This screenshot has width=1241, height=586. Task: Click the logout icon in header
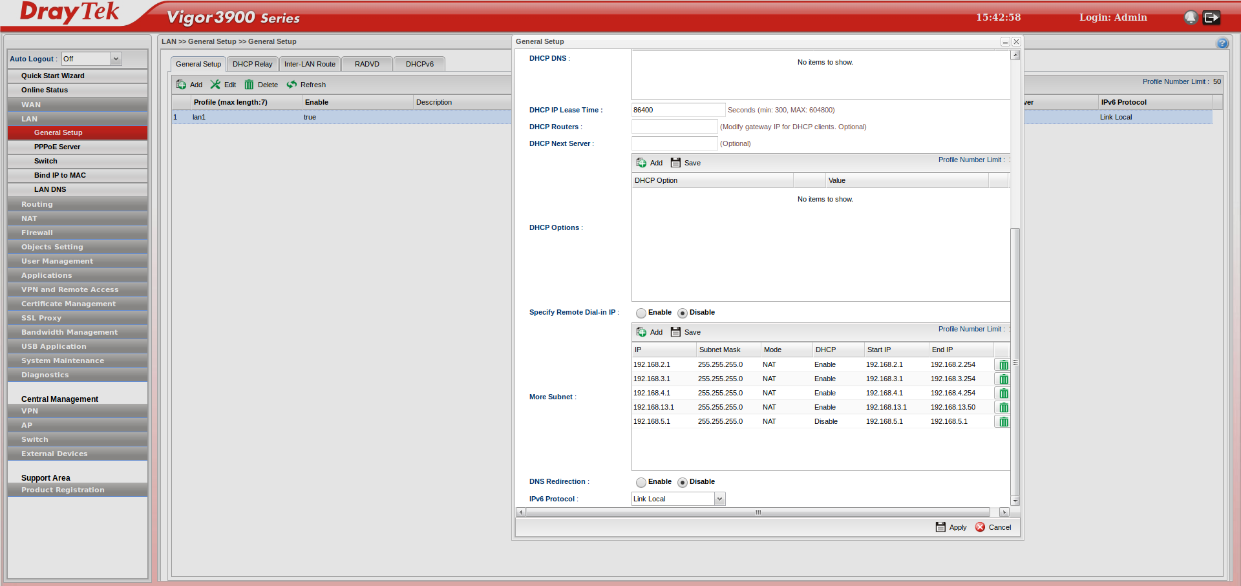click(x=1211, y=17)
